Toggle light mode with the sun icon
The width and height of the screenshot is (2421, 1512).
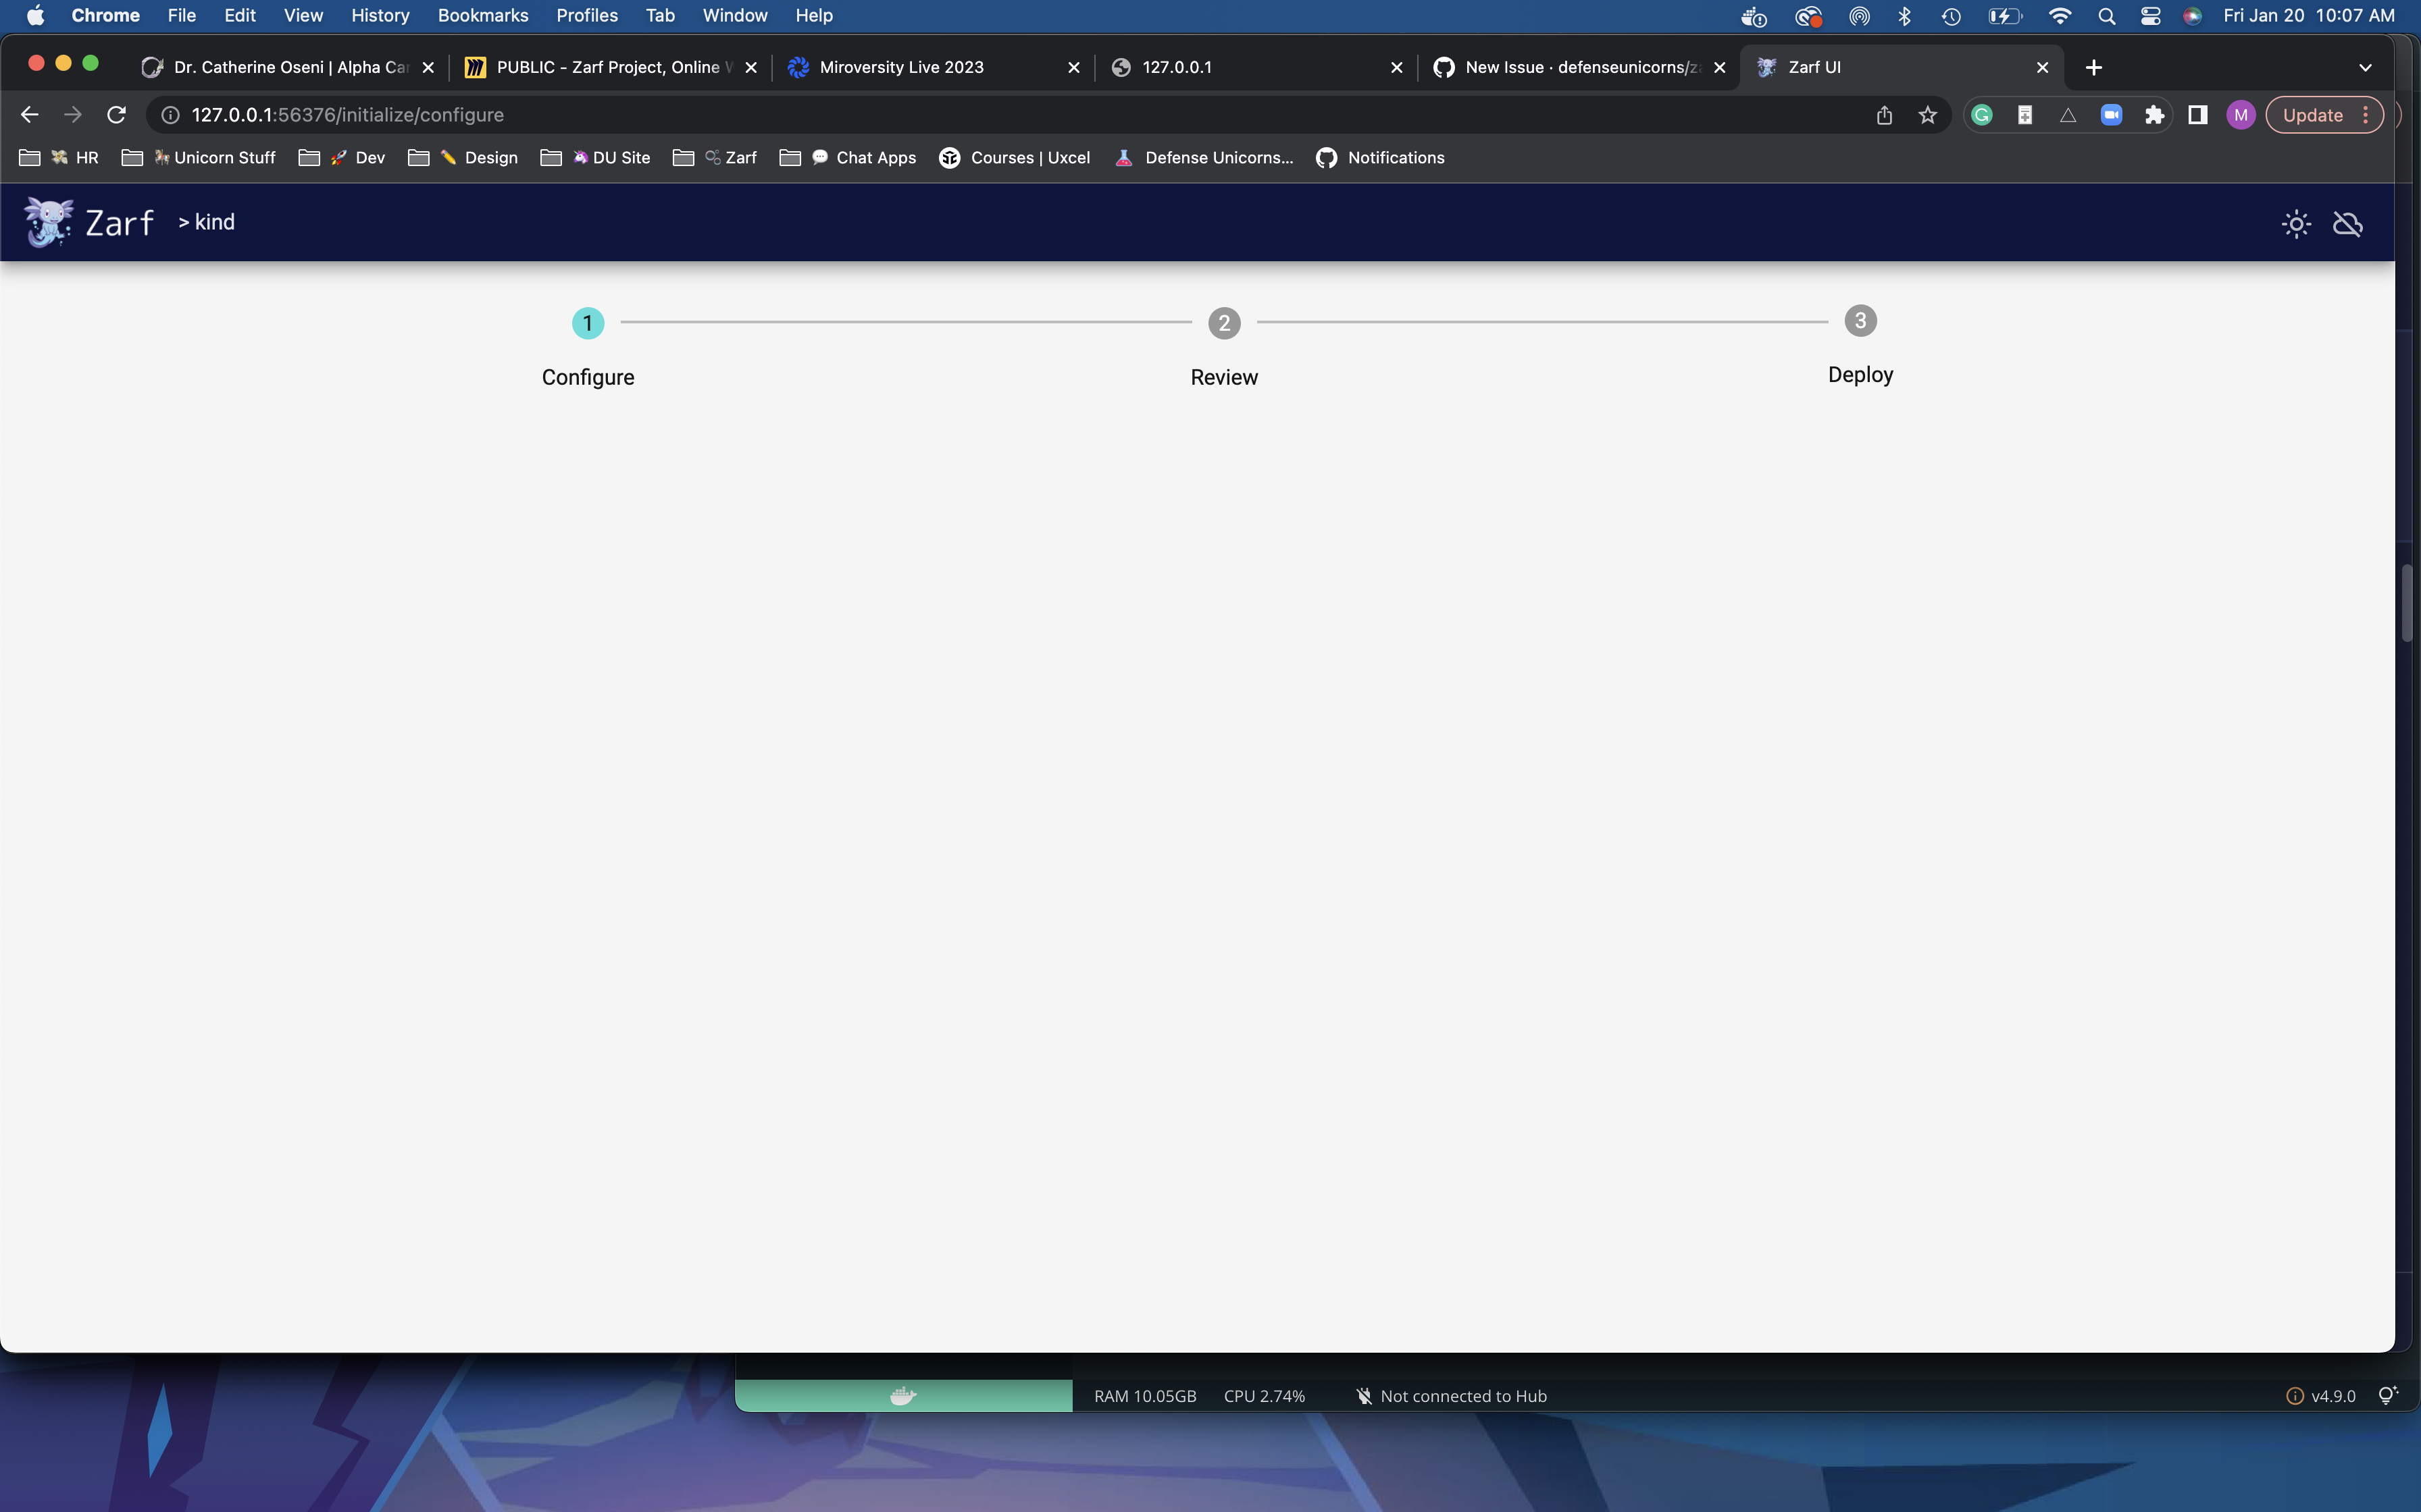[x=2296, y=223]
